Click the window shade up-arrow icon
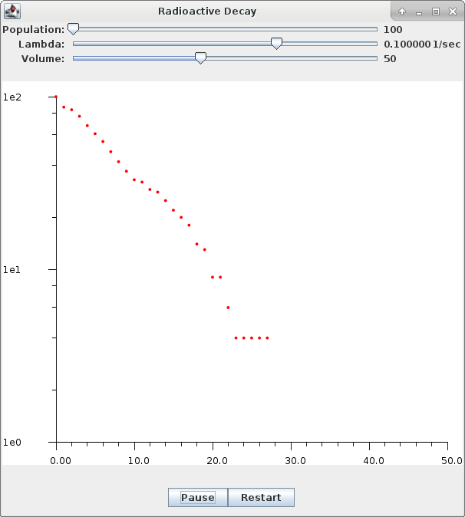This screenshot has width=465, height=517. (x=401, y=12)
